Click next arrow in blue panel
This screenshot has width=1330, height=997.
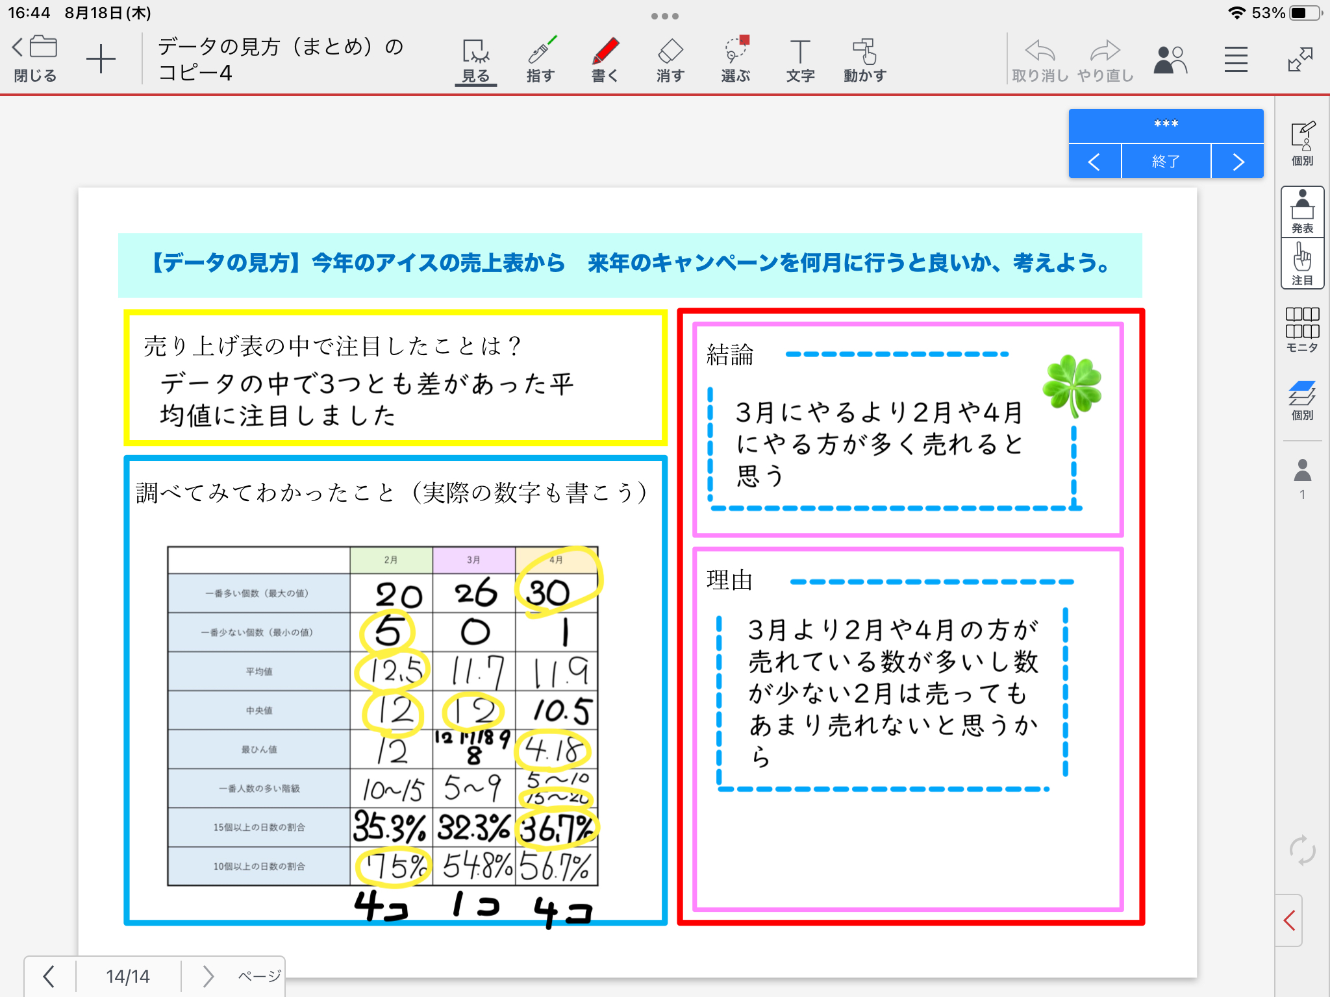(x=1238, y=162)
